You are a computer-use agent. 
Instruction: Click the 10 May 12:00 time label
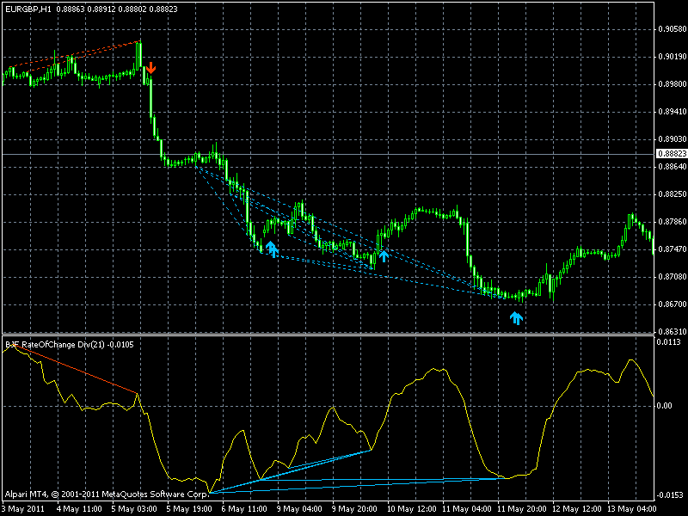pyautogui.click(x=412, y=509)
